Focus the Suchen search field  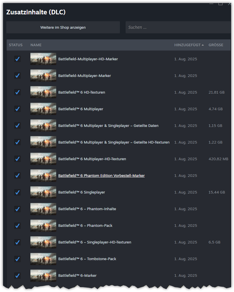tap(178, 27)
